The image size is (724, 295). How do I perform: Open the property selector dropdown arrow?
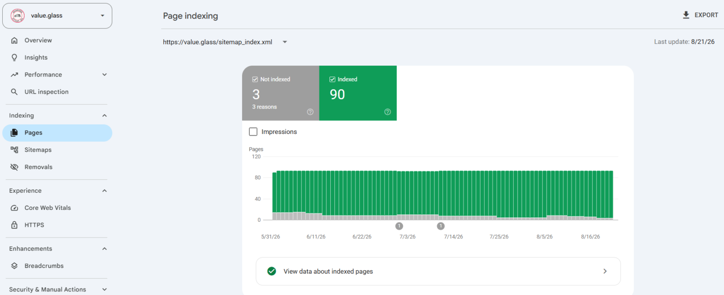103,15
